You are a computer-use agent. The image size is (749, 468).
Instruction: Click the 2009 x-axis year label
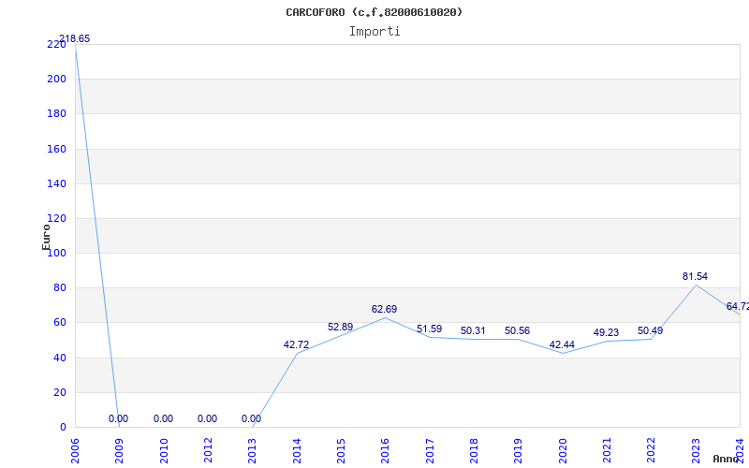[120, 451]
